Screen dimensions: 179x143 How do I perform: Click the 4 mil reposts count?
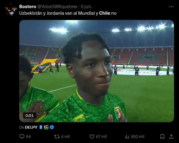(66, 136)
